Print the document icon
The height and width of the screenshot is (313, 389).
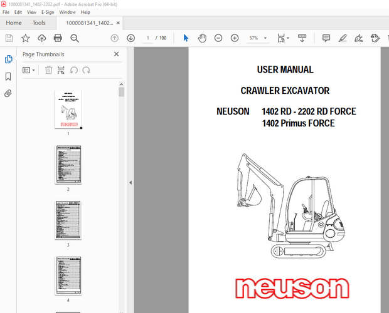tap(58, 38)
